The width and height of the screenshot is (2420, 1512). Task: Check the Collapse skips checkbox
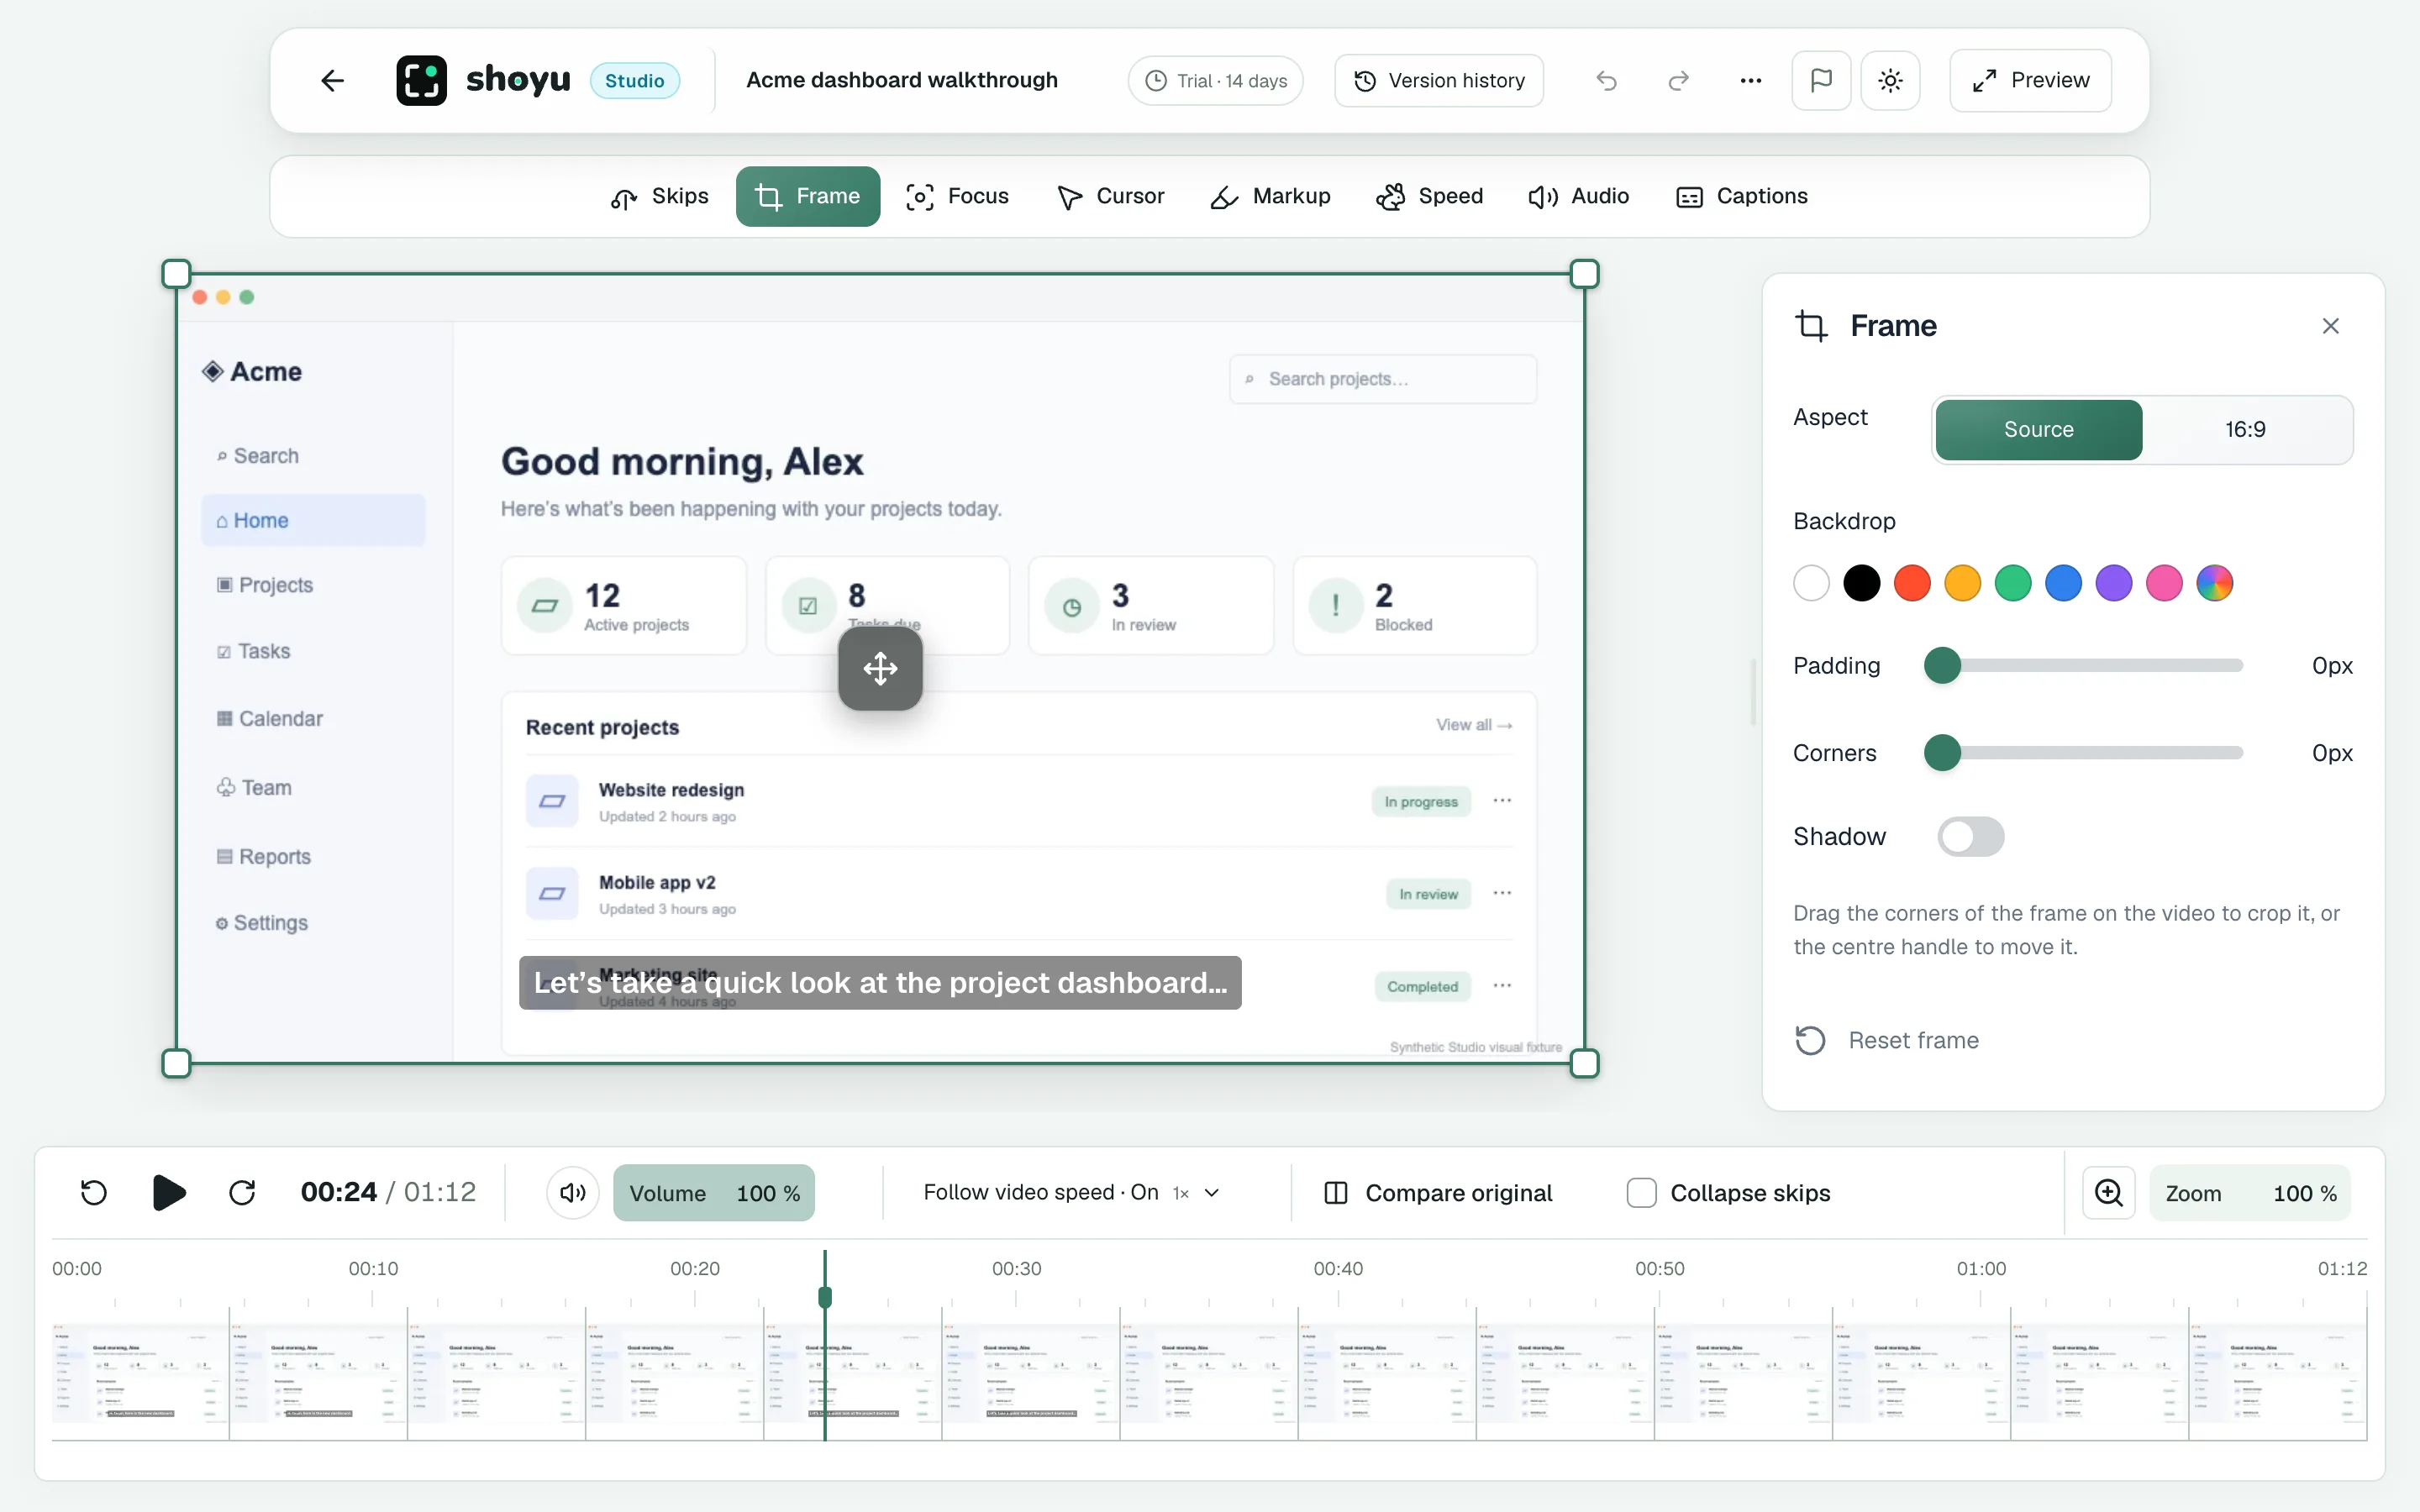click(x=1641, y=1192)
